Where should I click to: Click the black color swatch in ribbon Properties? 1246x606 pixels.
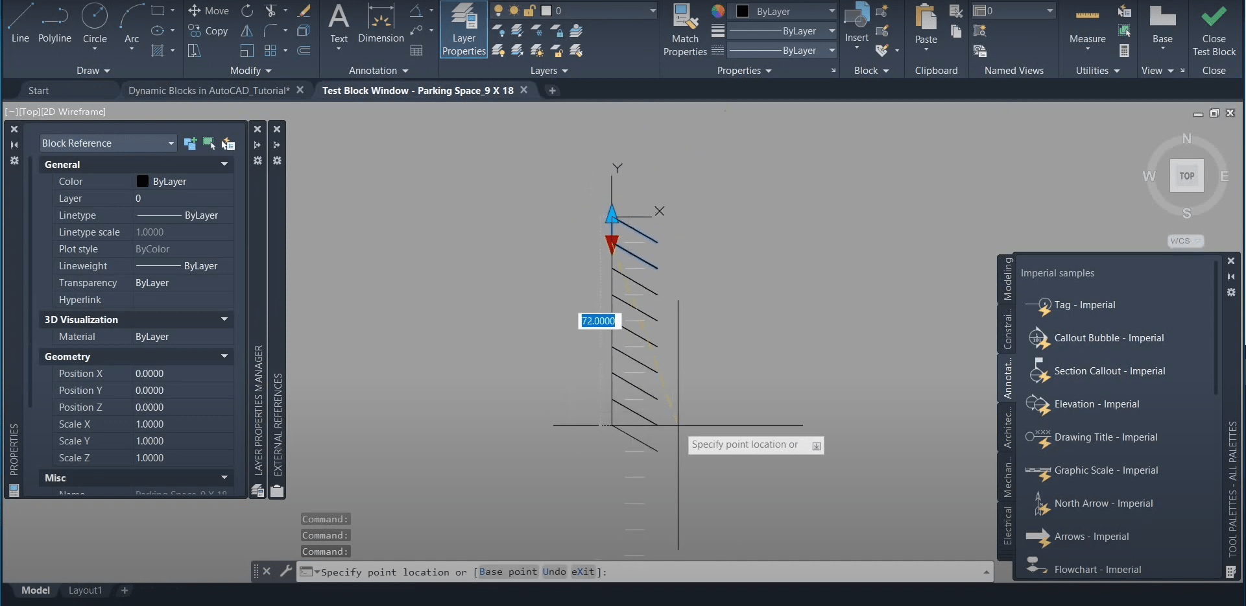coord(743,11)
